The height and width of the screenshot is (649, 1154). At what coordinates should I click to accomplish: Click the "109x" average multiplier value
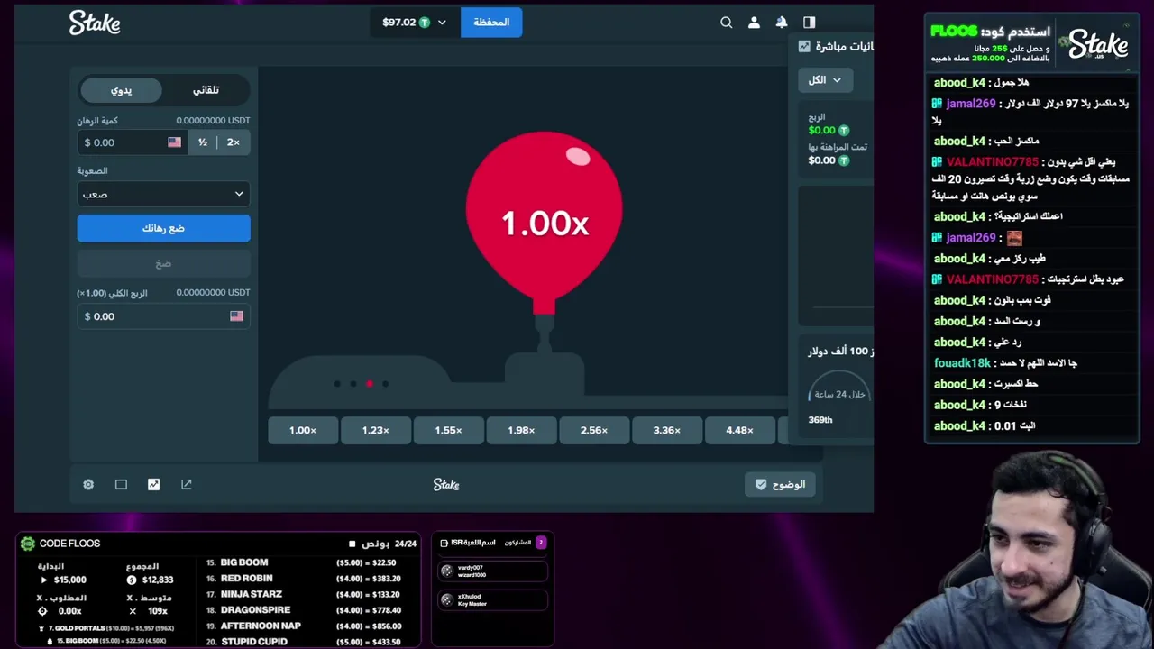pyautogui.click(x=158, y=611)
